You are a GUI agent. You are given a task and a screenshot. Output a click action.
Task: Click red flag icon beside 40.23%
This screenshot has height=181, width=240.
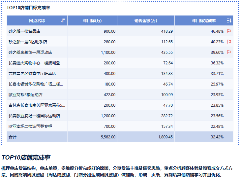[229, 42]
